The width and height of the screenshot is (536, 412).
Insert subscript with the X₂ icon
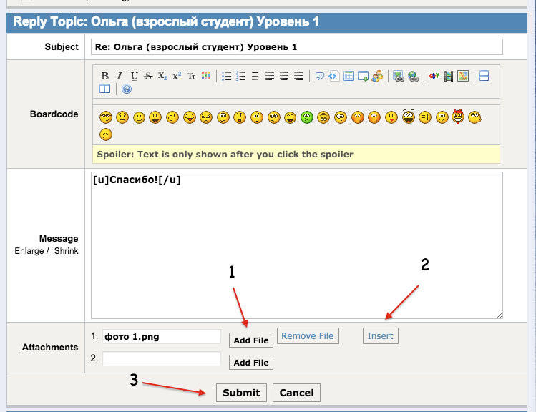point(162,76)
